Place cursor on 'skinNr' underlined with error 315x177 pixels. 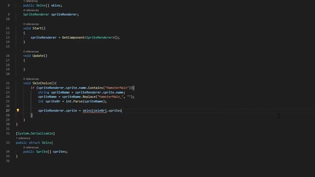point(99,111)
